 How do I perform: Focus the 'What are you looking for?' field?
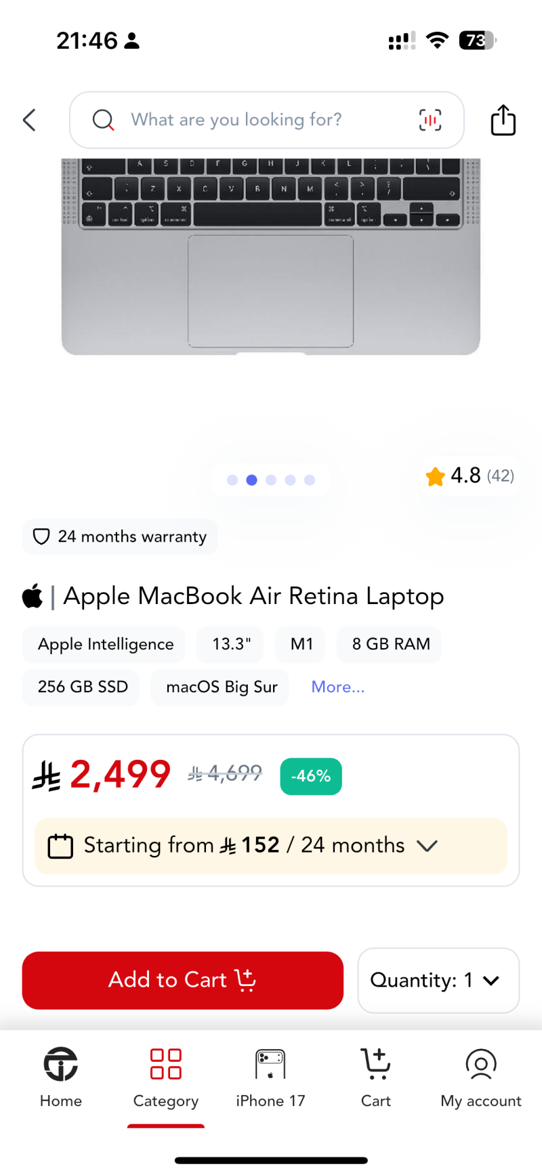pos(264,121)
